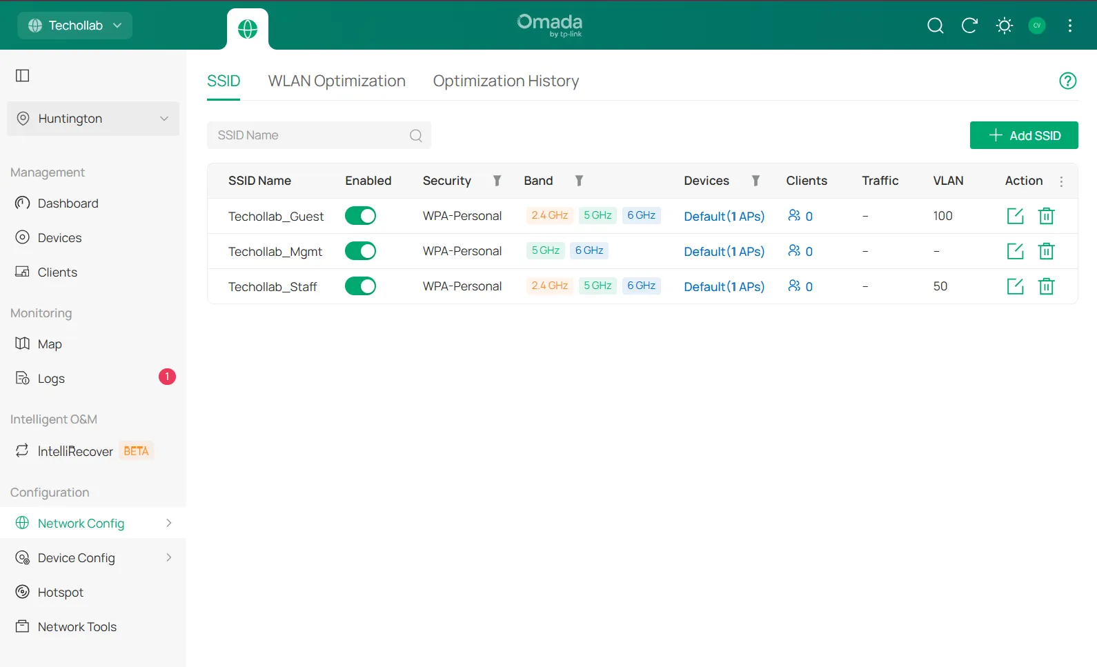
Task: Open the vertical dots menu in header
Action: [1070, 26]
